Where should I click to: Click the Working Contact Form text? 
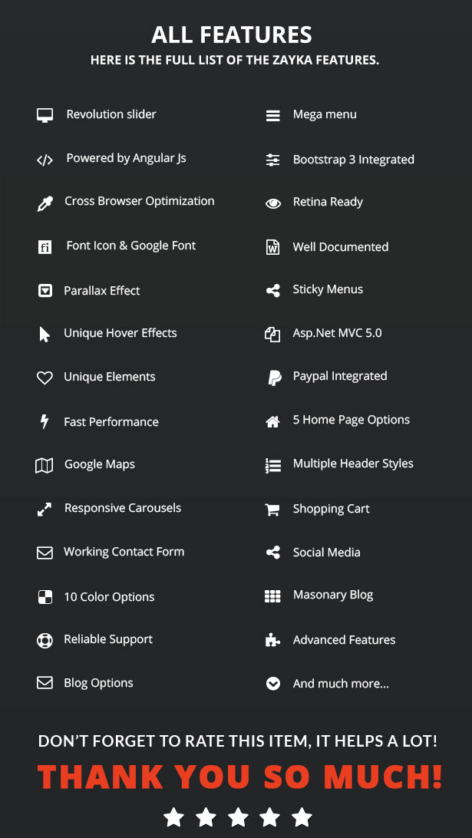pos(124,552)
